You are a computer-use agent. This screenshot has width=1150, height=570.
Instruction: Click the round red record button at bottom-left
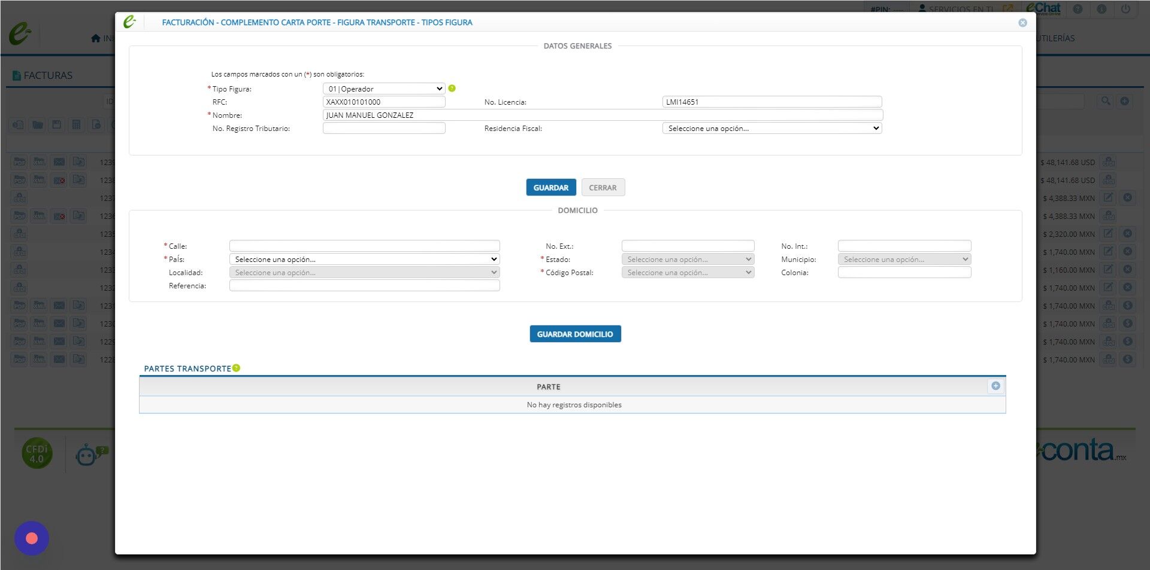pos(32,538)
